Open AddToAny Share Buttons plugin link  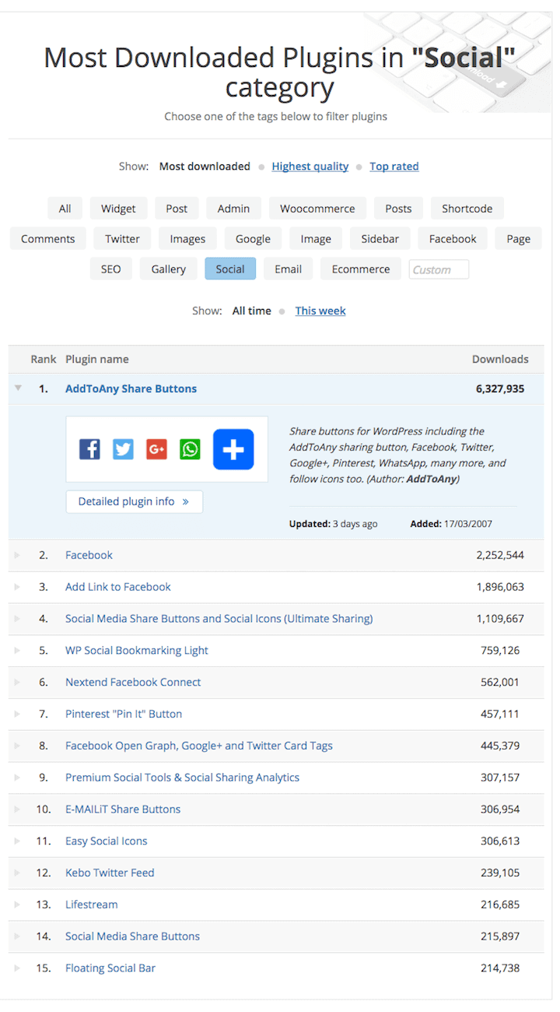pos(131,388)
